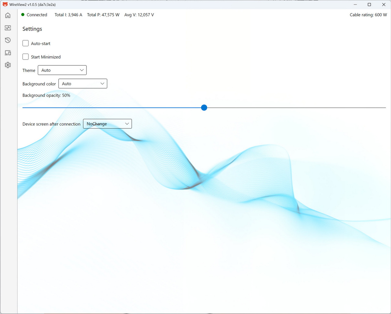Go to the Home page in sidebar

8,15
